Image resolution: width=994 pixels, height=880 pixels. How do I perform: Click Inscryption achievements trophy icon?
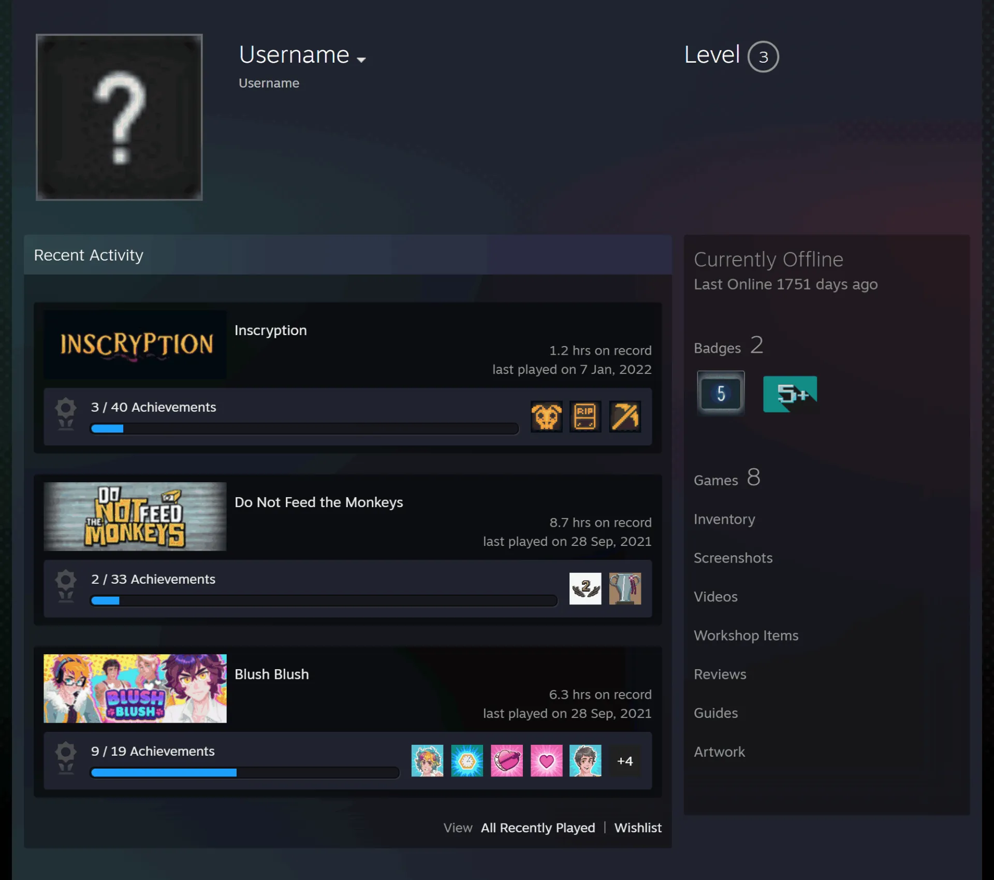[x=66, y=414]
